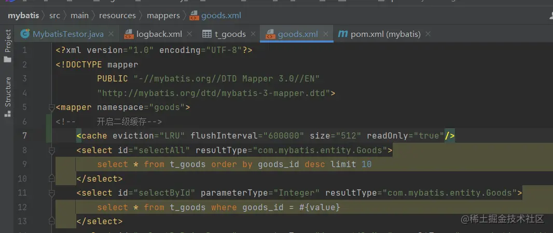Click the closing /> of cache tag
The height and width of the screenshot is (233, 553).
[450, 135]
